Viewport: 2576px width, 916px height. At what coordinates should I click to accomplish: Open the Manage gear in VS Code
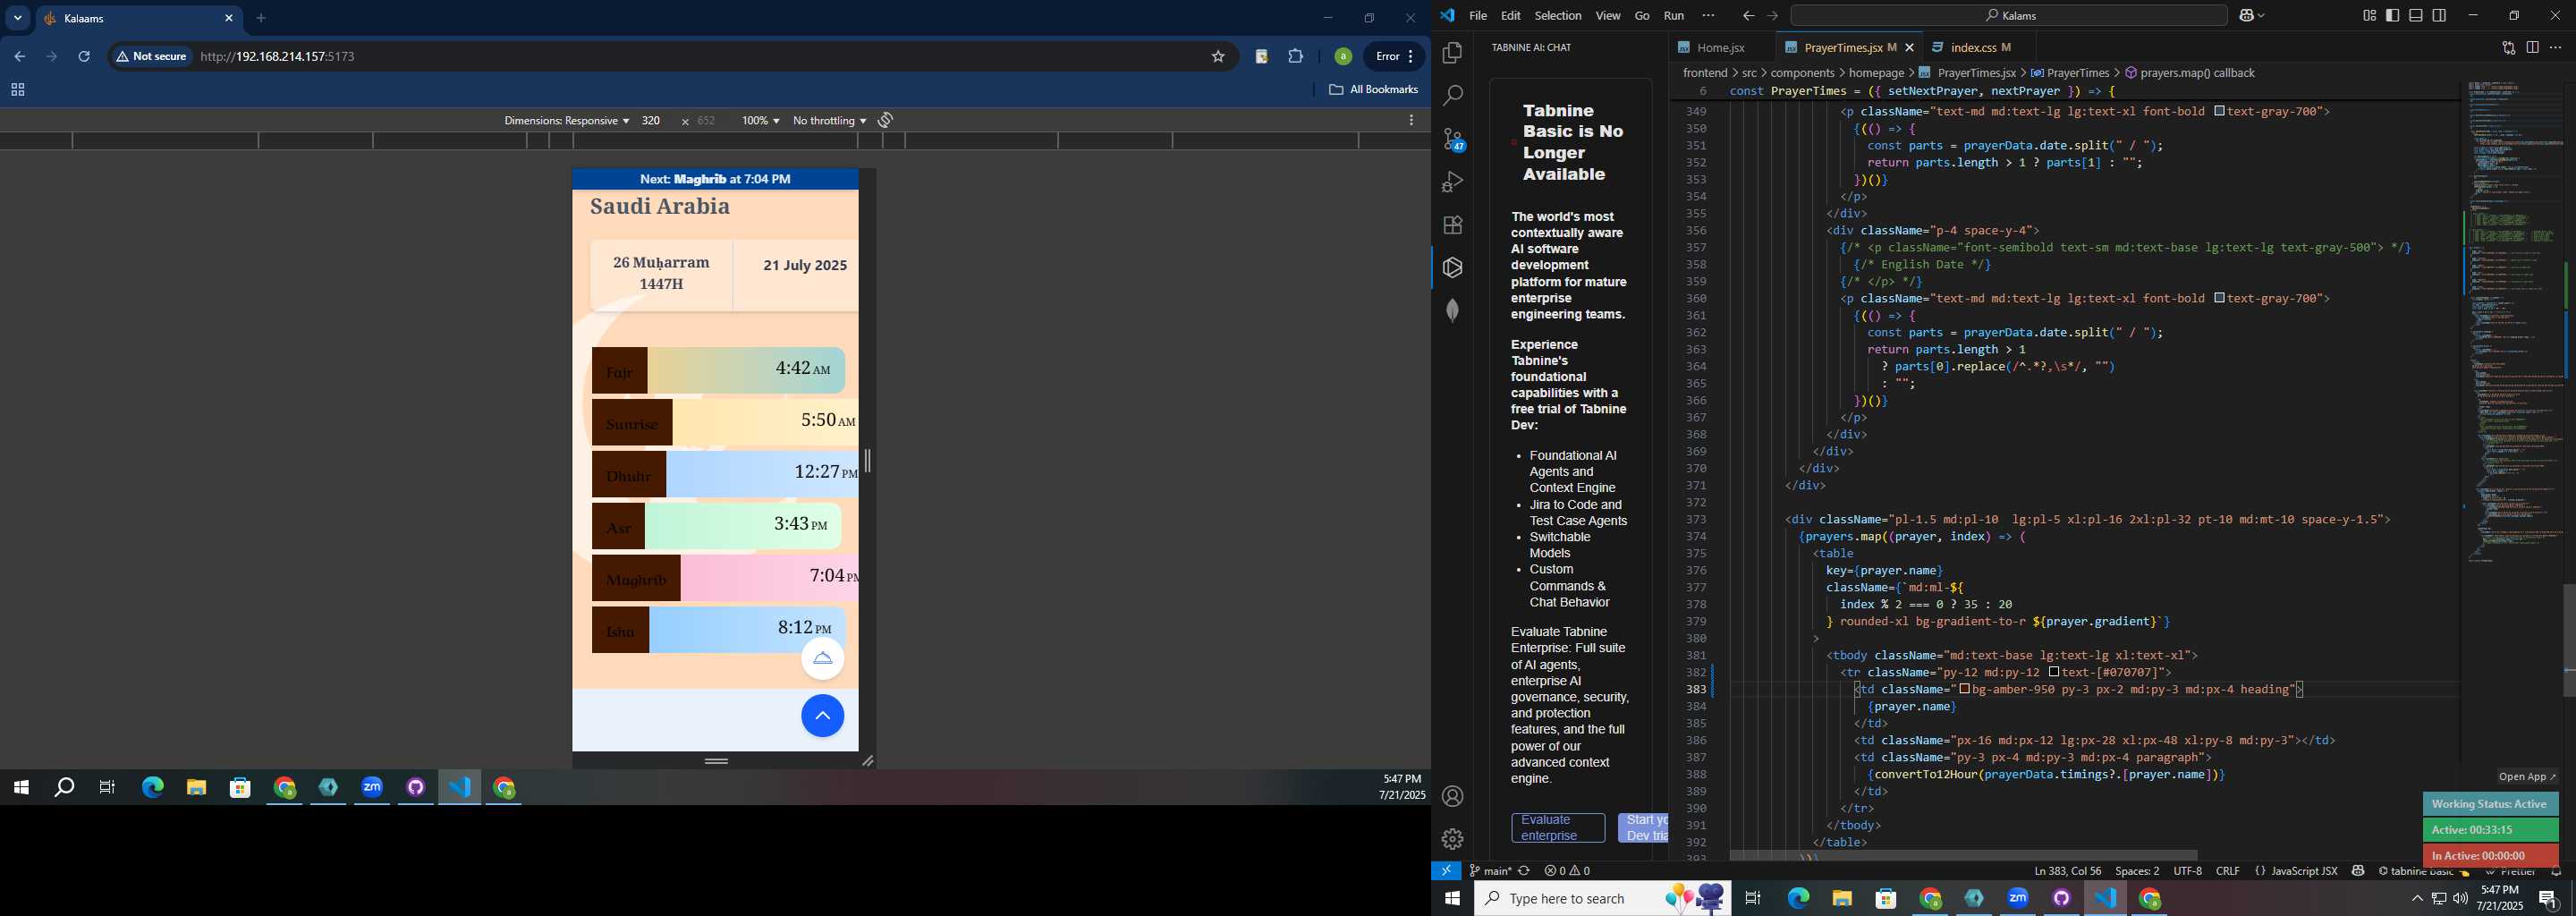click(1452, 840)
